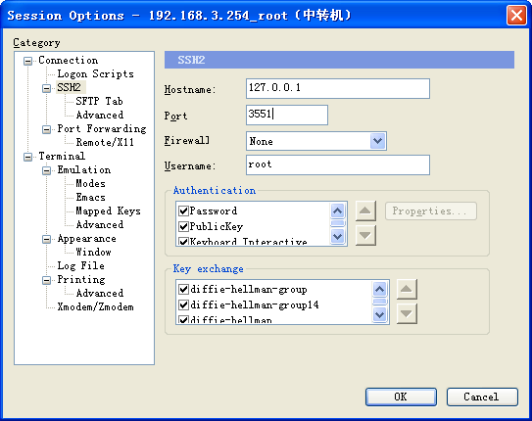Open Window settings
Viewport: 532px width, 421px height.
tap(94, 253)
